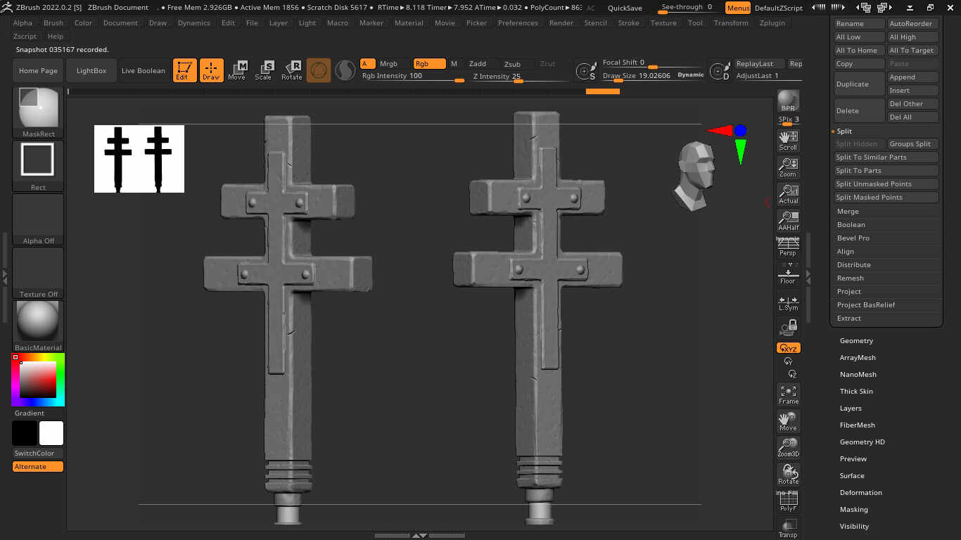
Task: Open the BasicMaterial selector
Action: coord(38,326)
